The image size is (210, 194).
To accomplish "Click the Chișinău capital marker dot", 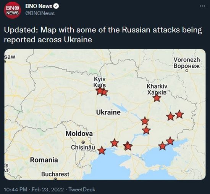I will click(83, 142).
